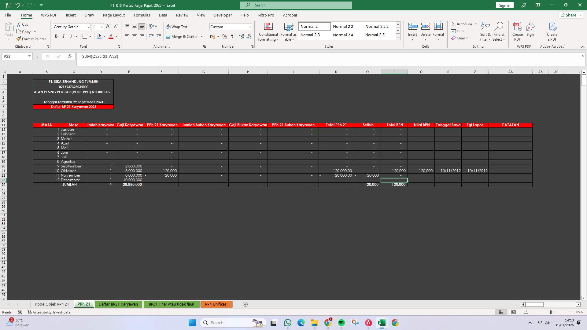587x330 pixels.
Task: Switch to the Formulas ribbon tab
Action: [x=142, y=15]
